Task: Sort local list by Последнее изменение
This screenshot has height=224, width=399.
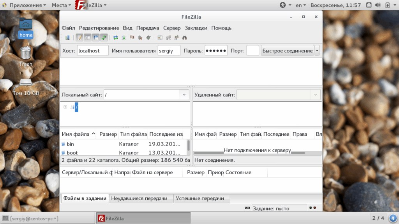Action: pos(166,134)
